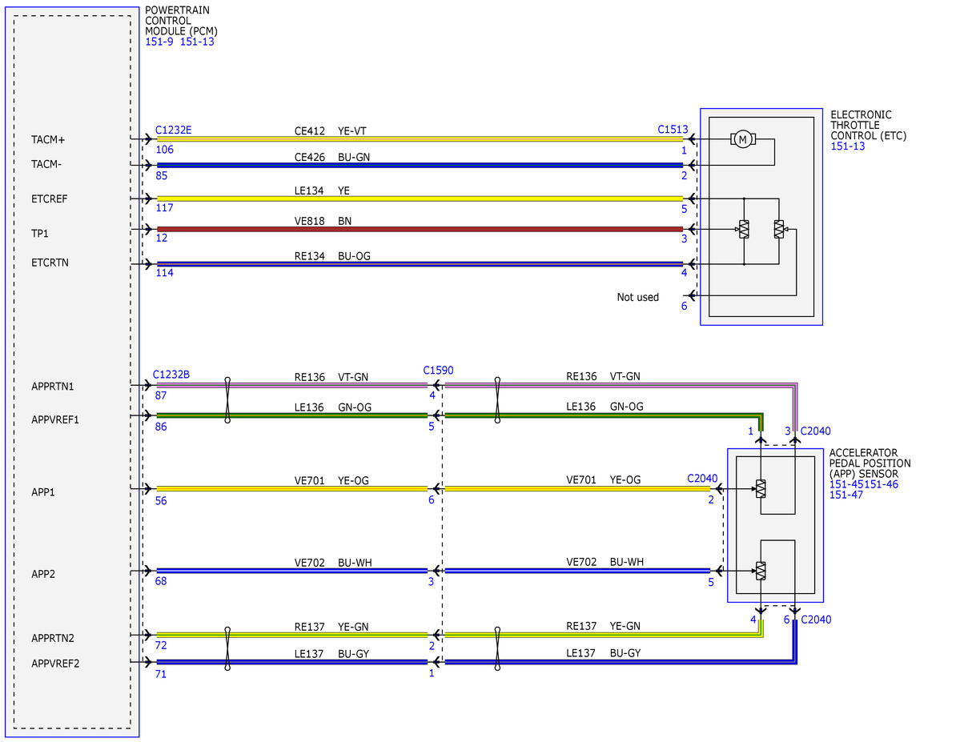Click the ETCRTN signal label
Screen dimensions: 960x742
(50, 263)
